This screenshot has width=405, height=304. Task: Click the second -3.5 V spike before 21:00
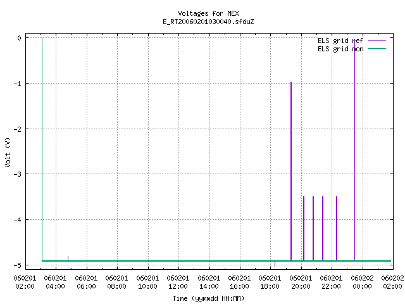tap(313, 229)
